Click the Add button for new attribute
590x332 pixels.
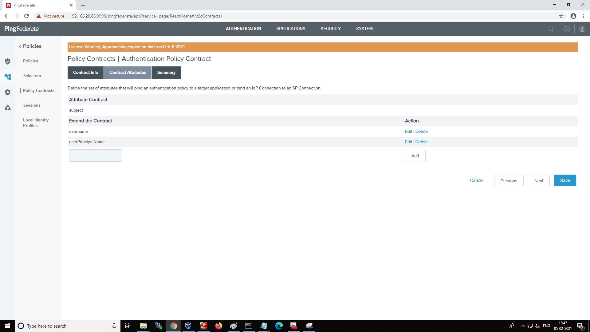point(415,156)
